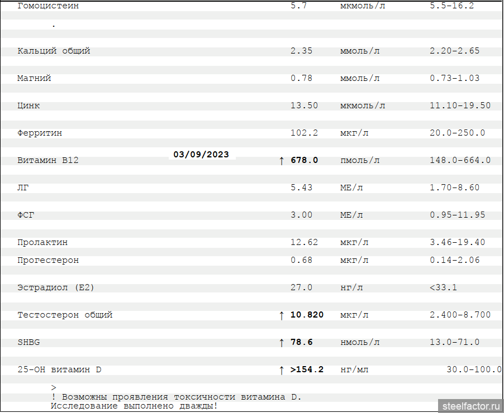504x413 pixels.
Task: Click the up arrow beside 25-OH витамин D
Action: tap(282, 370)
